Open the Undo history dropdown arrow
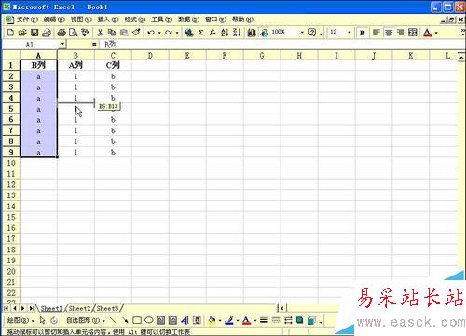 pos(159,33)
